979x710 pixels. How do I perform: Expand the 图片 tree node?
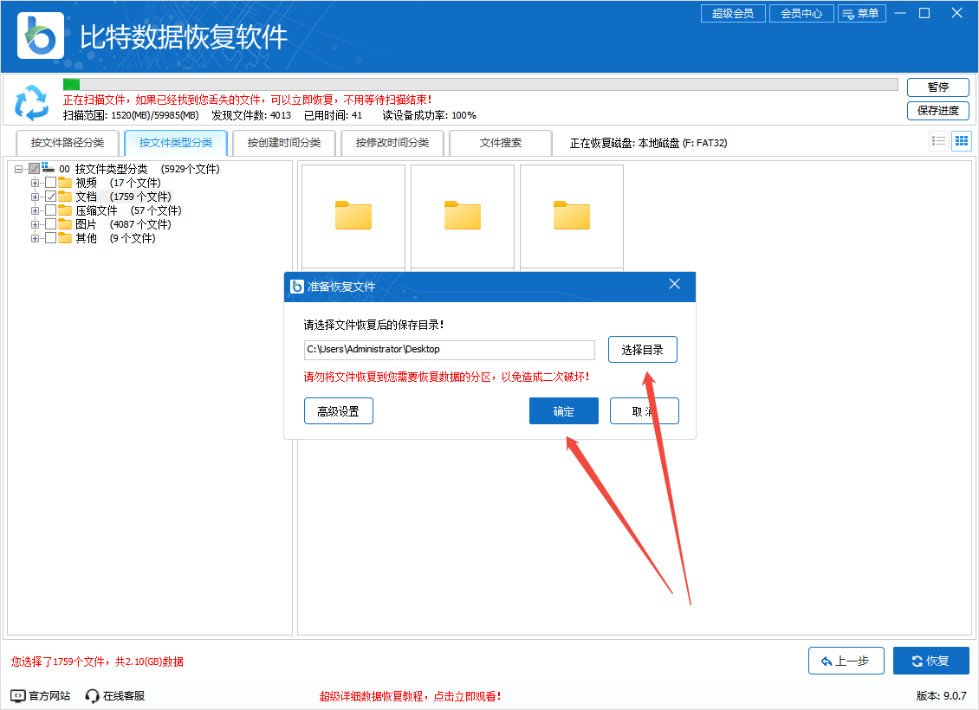click(35, 224)
